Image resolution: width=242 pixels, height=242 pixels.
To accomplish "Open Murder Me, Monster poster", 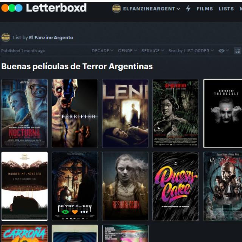I will pos(25,186).
